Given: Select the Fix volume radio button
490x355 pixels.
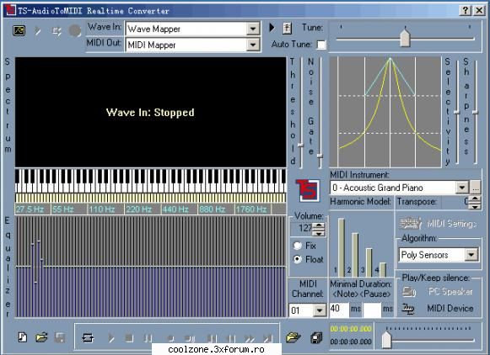Looking at the screenshot, I should (298, 246).
